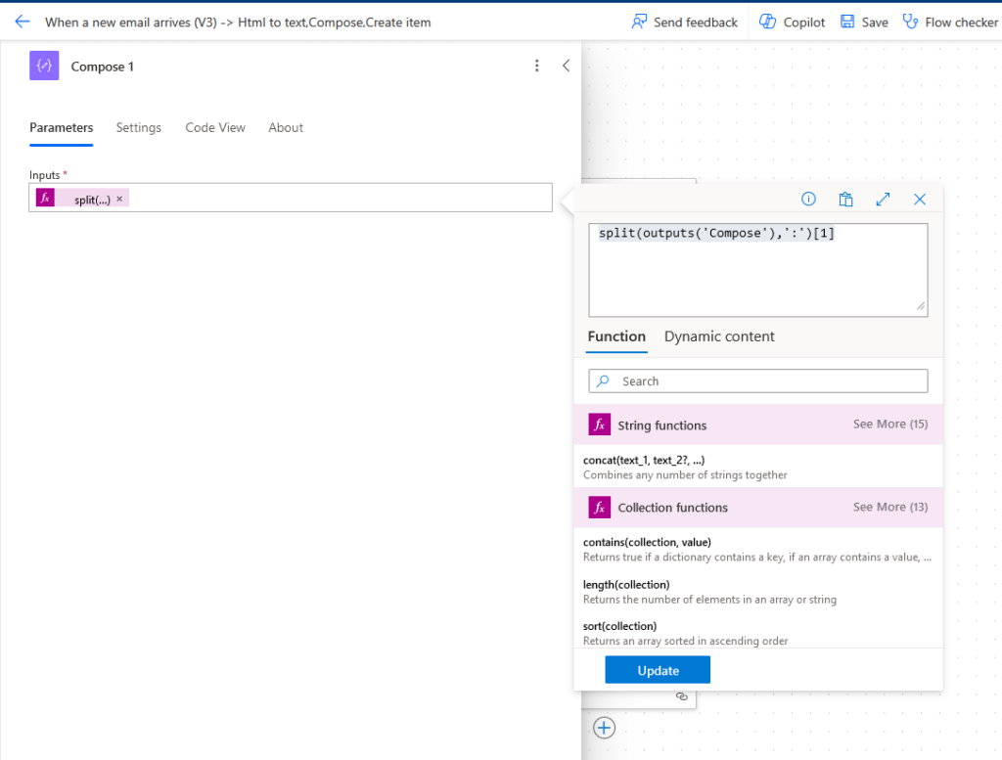The image size is (1002, 760).
Task: Insert the concat(text_1, text_2?, ...) function
Action: point(758,467)
